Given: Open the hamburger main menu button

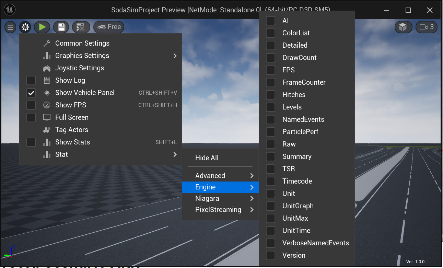Looking at the screenshot, I should pos(10,27).
